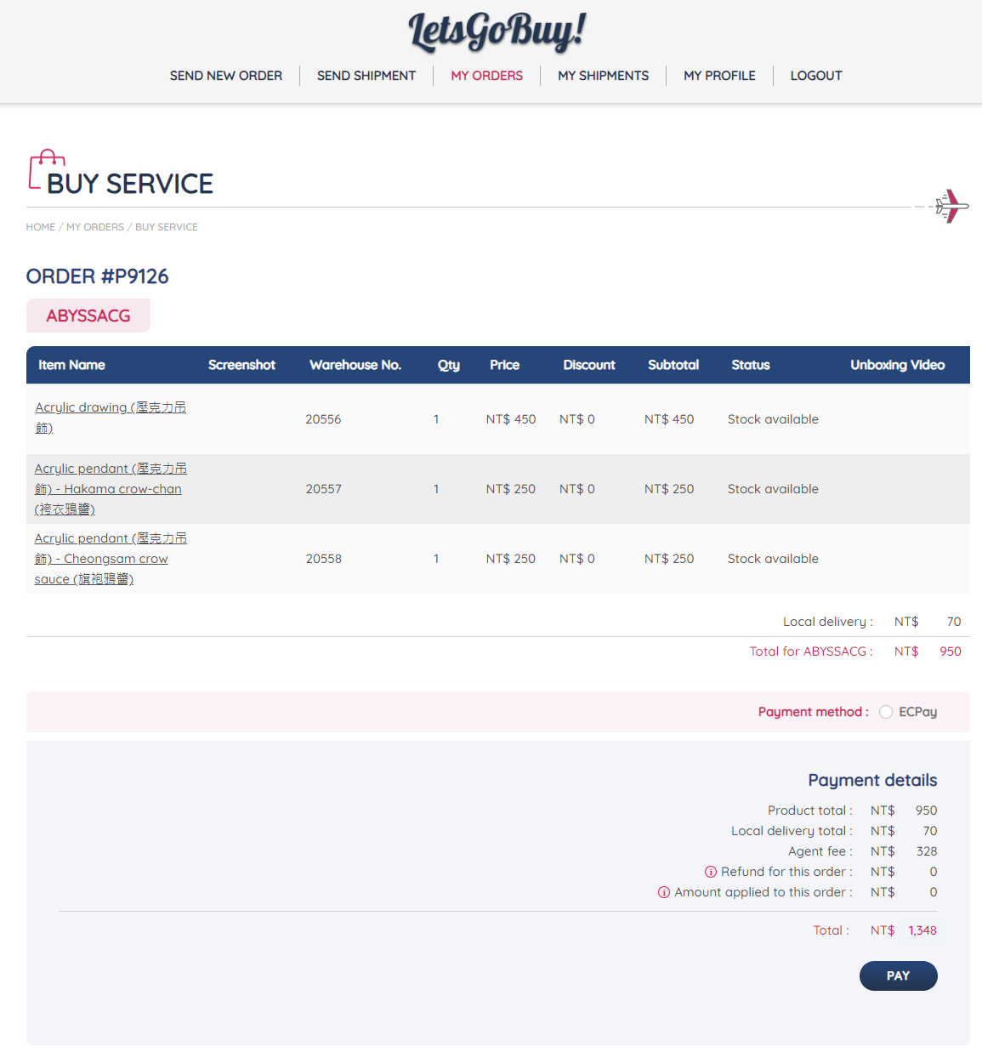Viewport: 982px width, 1058px height.
Task: Open My Profile page
Action: pos(719,76)
